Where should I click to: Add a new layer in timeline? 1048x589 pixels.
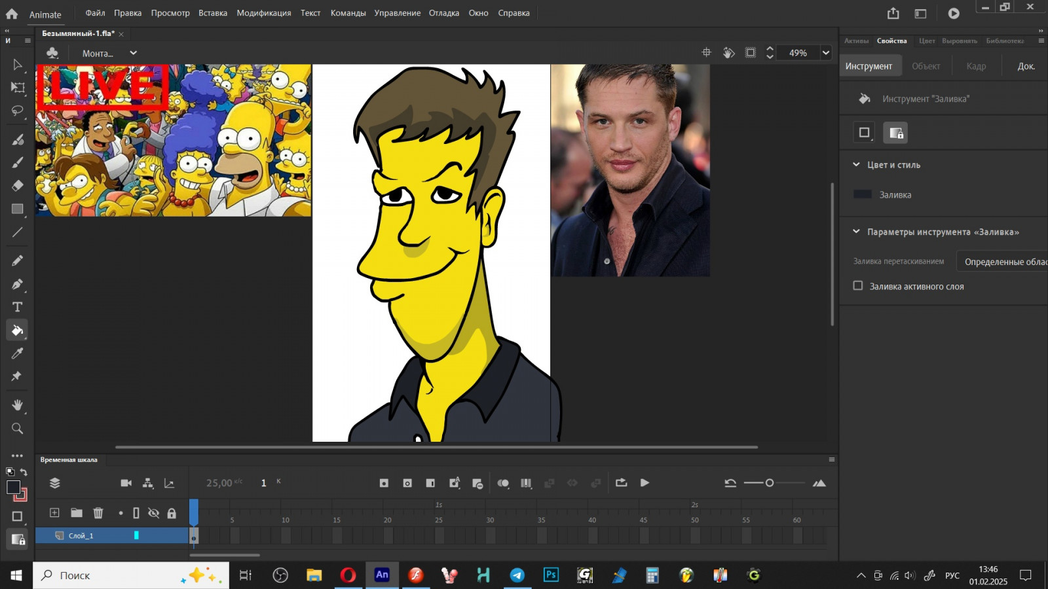click(54, 513)
